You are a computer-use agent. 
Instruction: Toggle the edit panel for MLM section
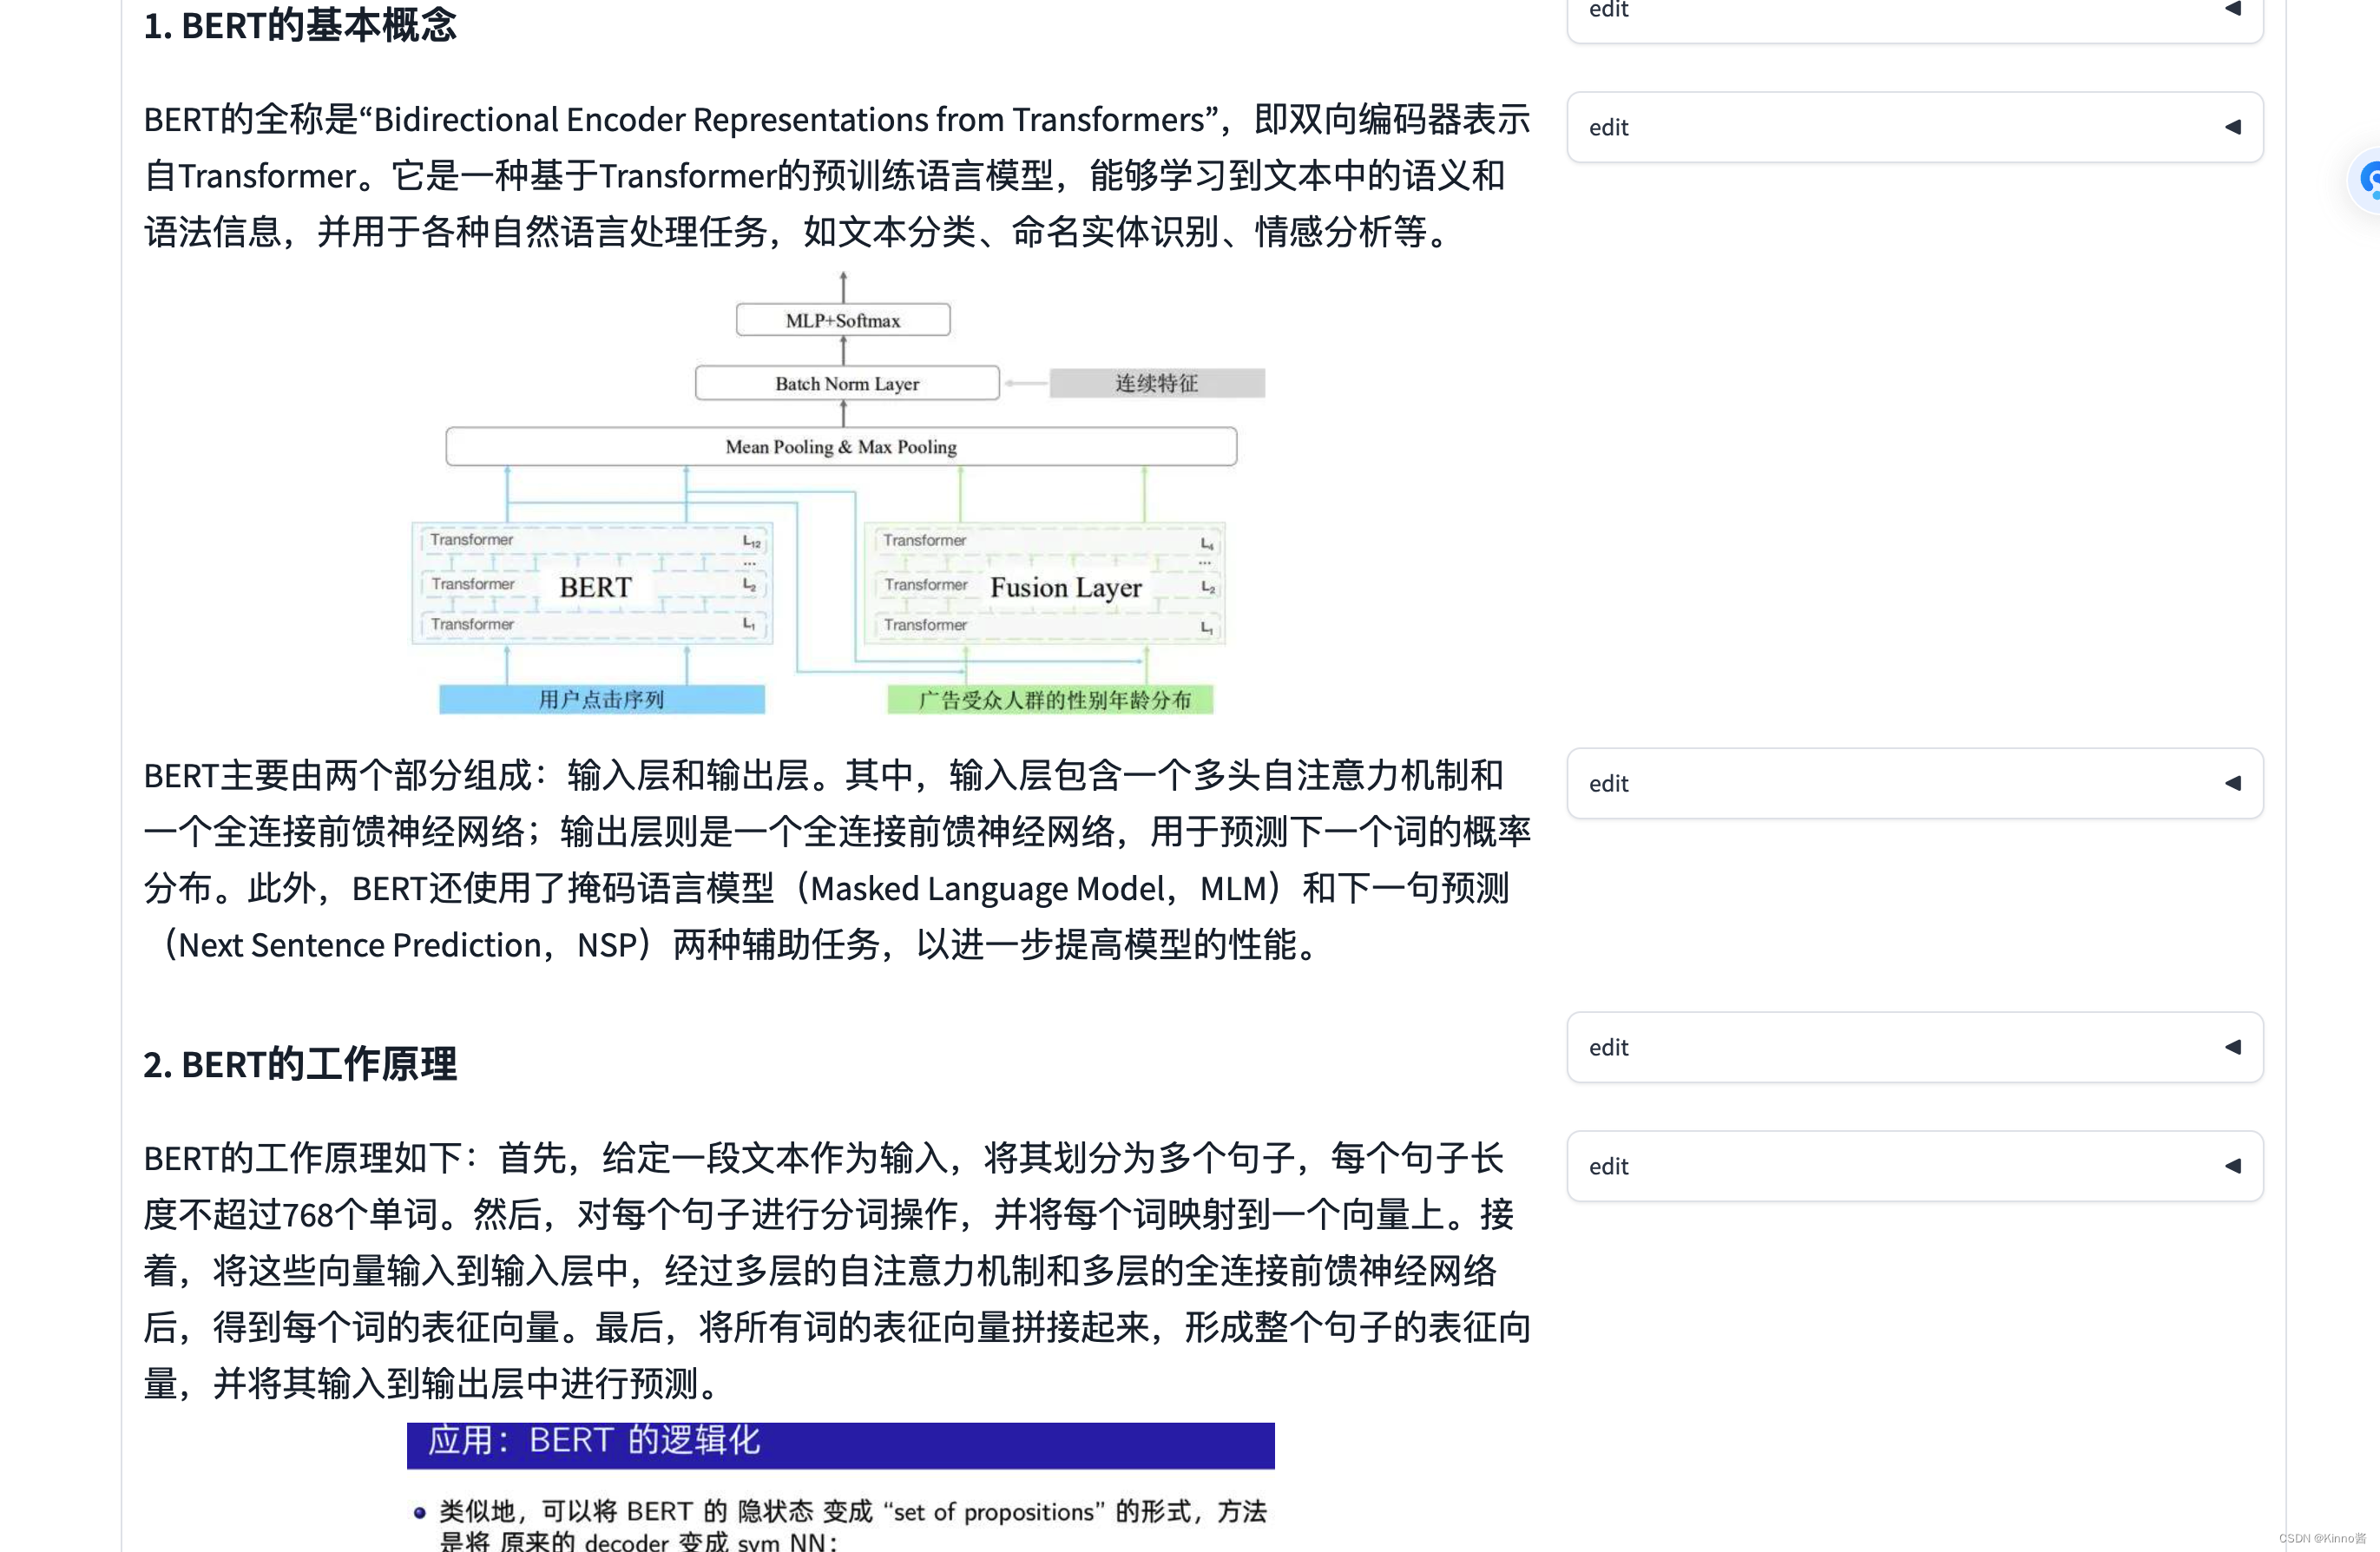tap(2238, 782)
